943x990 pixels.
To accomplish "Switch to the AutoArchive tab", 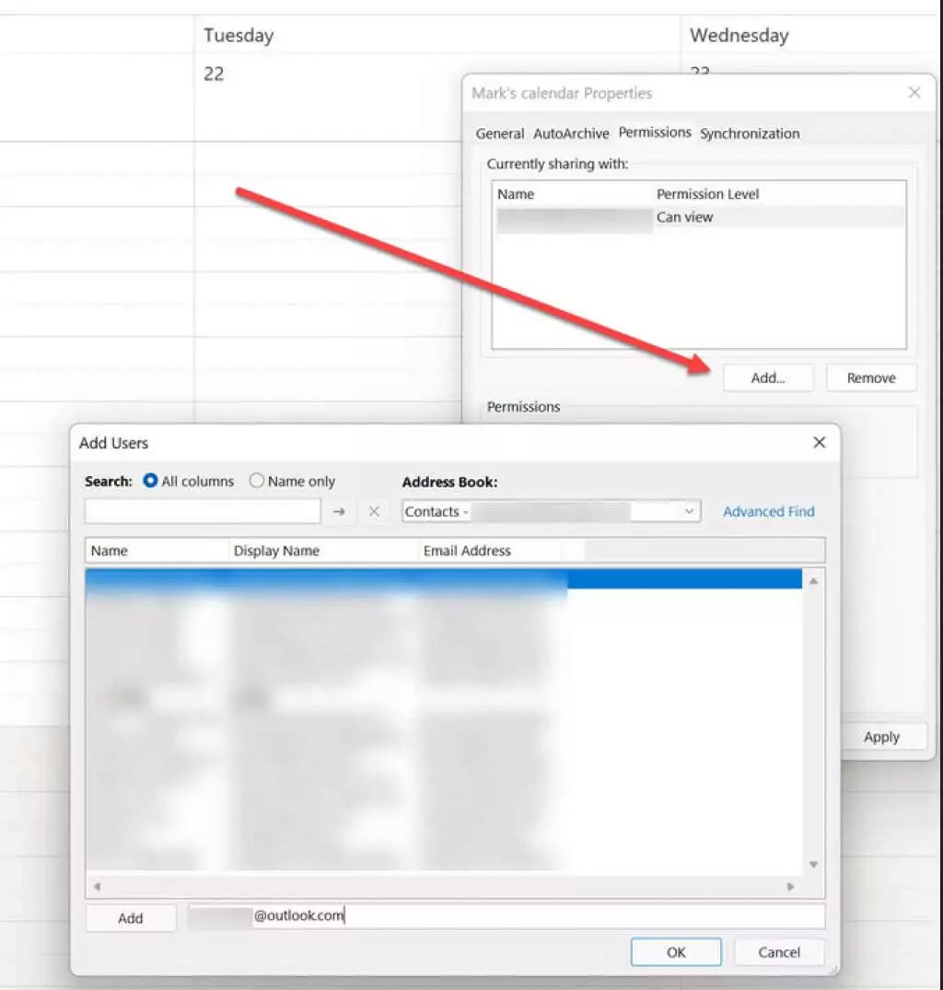I will tap(571, 134).
